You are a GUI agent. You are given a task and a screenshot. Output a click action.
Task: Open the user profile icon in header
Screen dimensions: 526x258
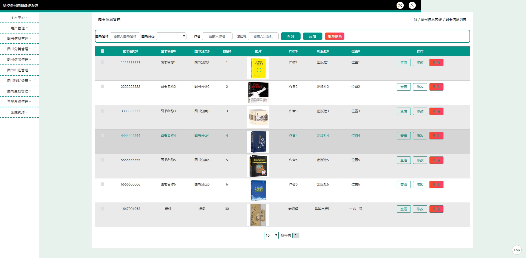412,5
